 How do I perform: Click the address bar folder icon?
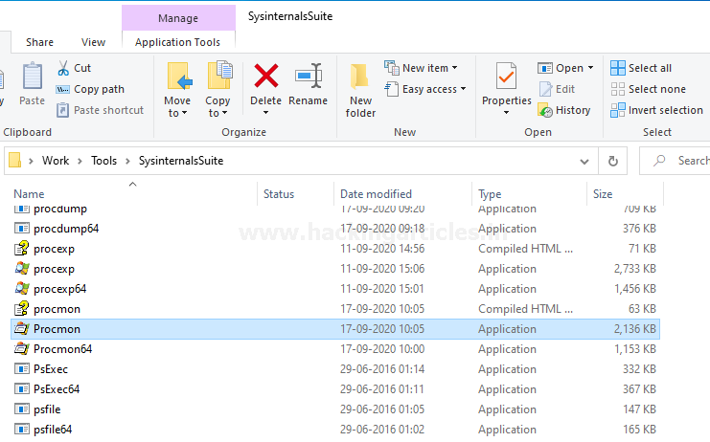pyautogui.click(x=15, y=160)
